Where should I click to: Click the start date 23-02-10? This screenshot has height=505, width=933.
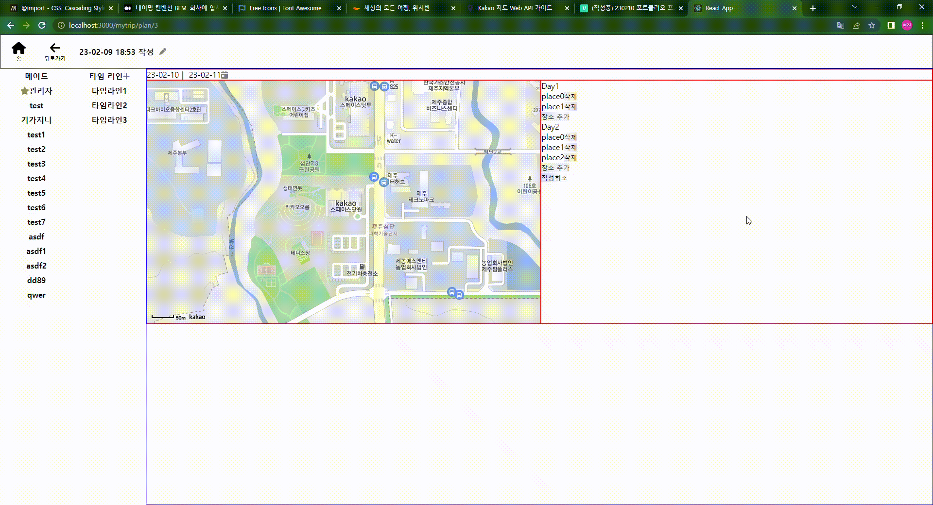pos(163,75)
